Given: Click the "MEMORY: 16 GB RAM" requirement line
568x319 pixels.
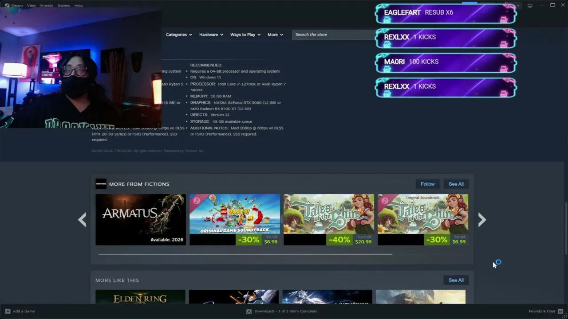Looking at the screenshot, I should coord(210,96).
